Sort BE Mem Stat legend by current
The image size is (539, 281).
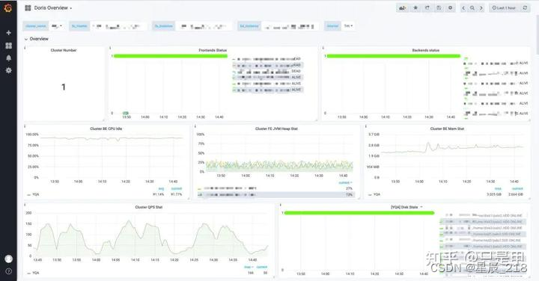click(x=517, y=189)
